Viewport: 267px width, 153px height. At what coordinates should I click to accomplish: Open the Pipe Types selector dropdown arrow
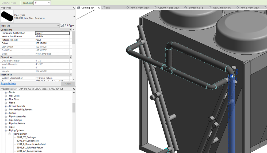[x=74, y=17]
